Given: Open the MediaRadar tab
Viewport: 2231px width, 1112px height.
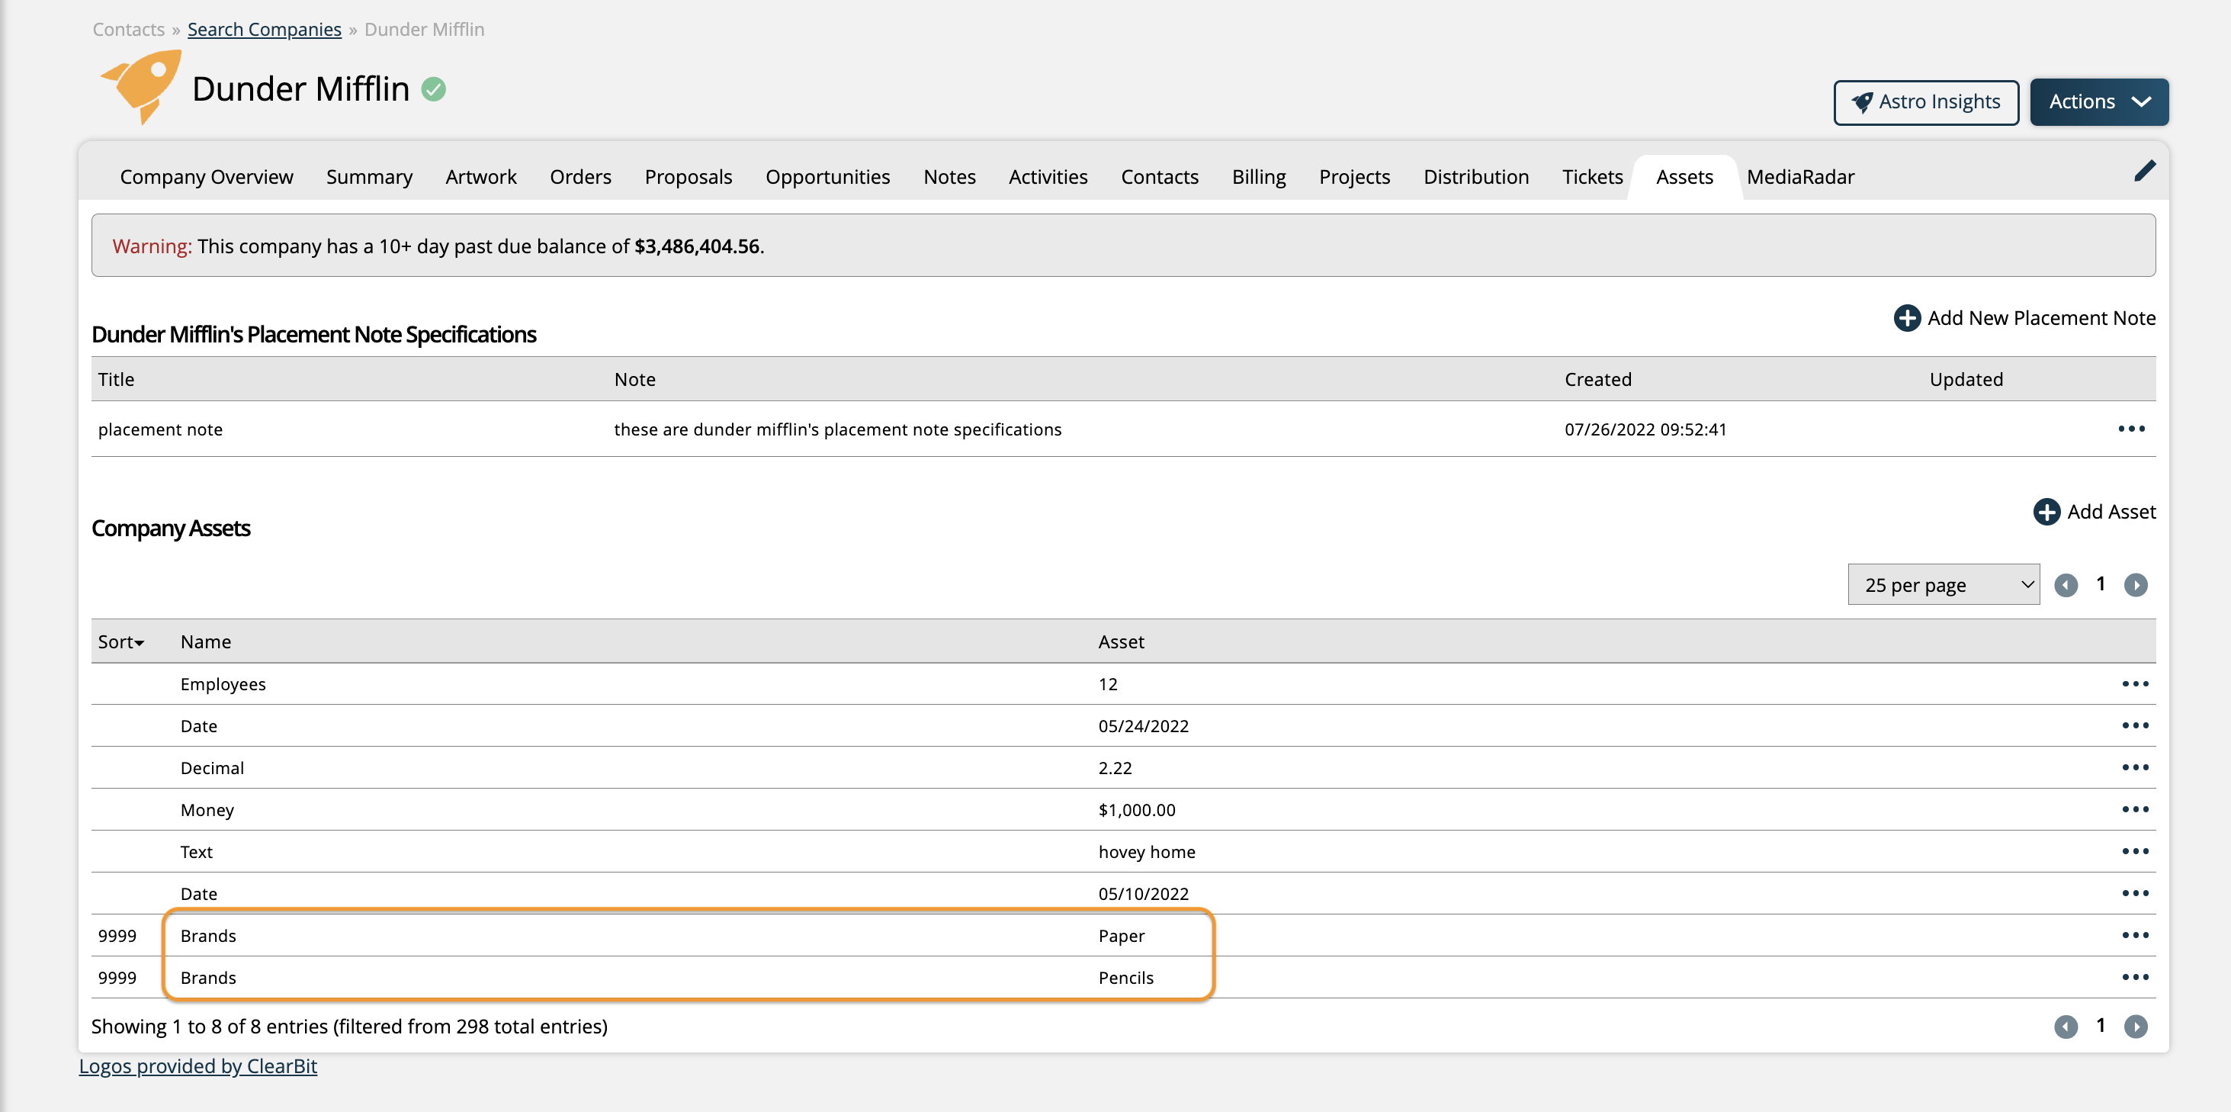Looking at the screenshot, I should pyautogui.click(x=1799, y=177).
